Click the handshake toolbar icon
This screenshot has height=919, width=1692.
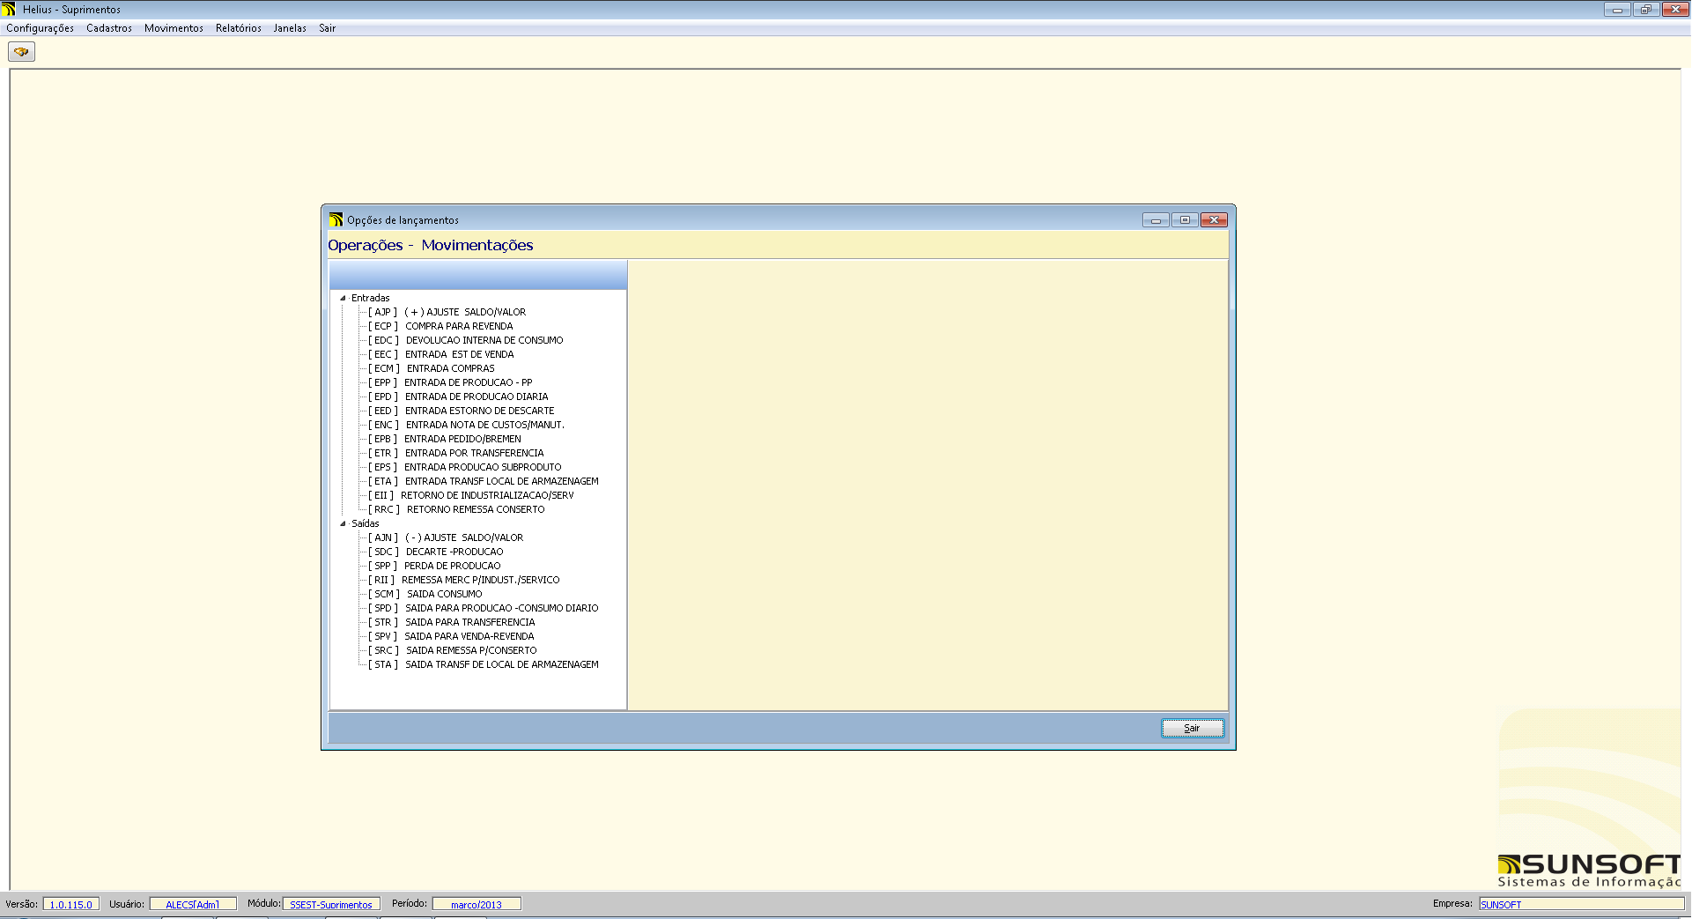click(21, 52)
